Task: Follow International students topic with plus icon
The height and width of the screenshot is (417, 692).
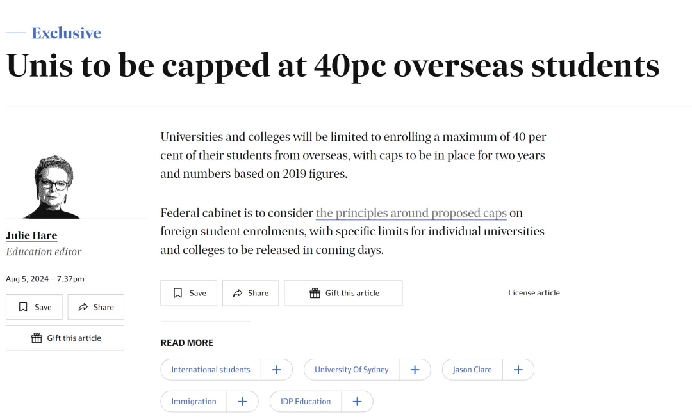Action: pos(277,370)
